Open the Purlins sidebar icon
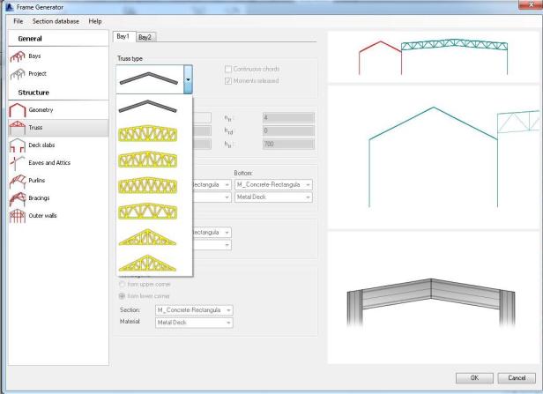 (18, 181)
